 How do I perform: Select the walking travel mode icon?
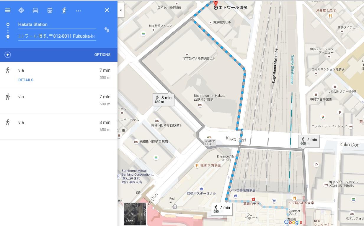(x=64, y=10)
